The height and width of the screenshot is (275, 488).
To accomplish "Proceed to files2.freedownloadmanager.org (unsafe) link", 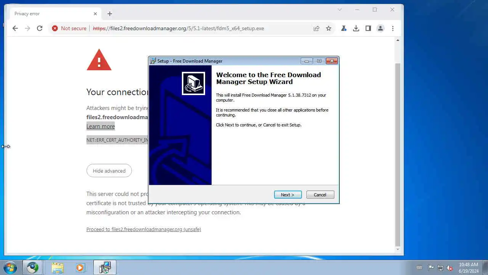I will [x=144, y=229].
